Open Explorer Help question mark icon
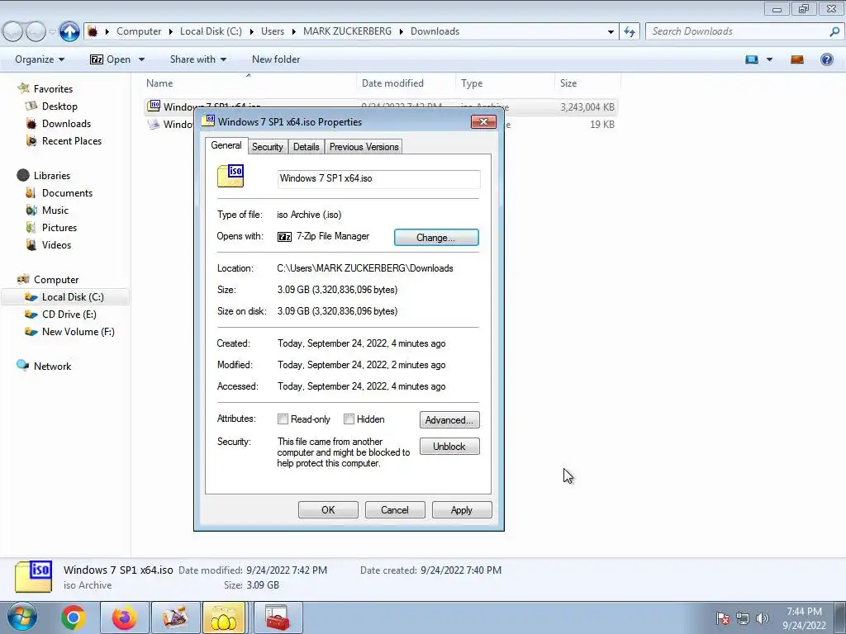This screenshot has height=634, width=846. (826, 59)
